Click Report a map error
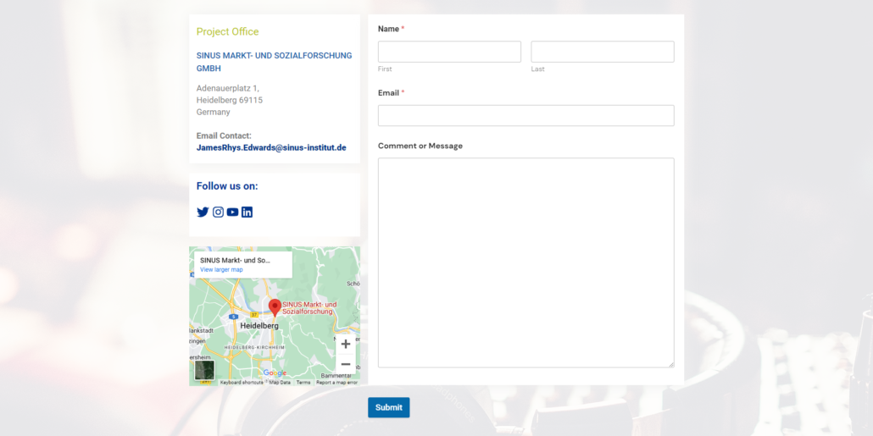This screenshot has width=873, height=436. tap(336, 383)
